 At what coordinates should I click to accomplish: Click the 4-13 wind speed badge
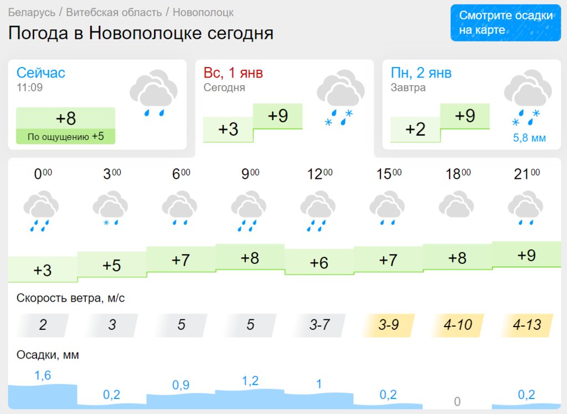(527, 325)
